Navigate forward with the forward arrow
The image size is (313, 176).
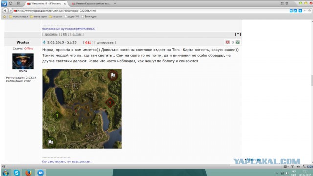11,11
